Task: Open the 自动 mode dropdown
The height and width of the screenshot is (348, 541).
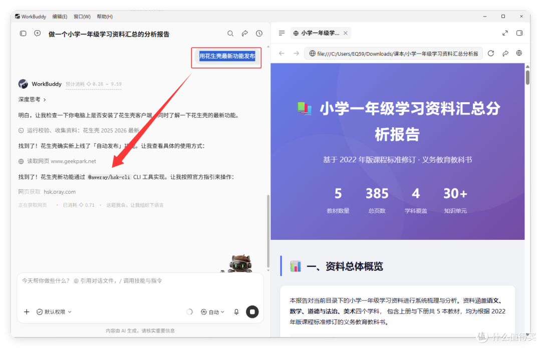Action: click(212, 312)
